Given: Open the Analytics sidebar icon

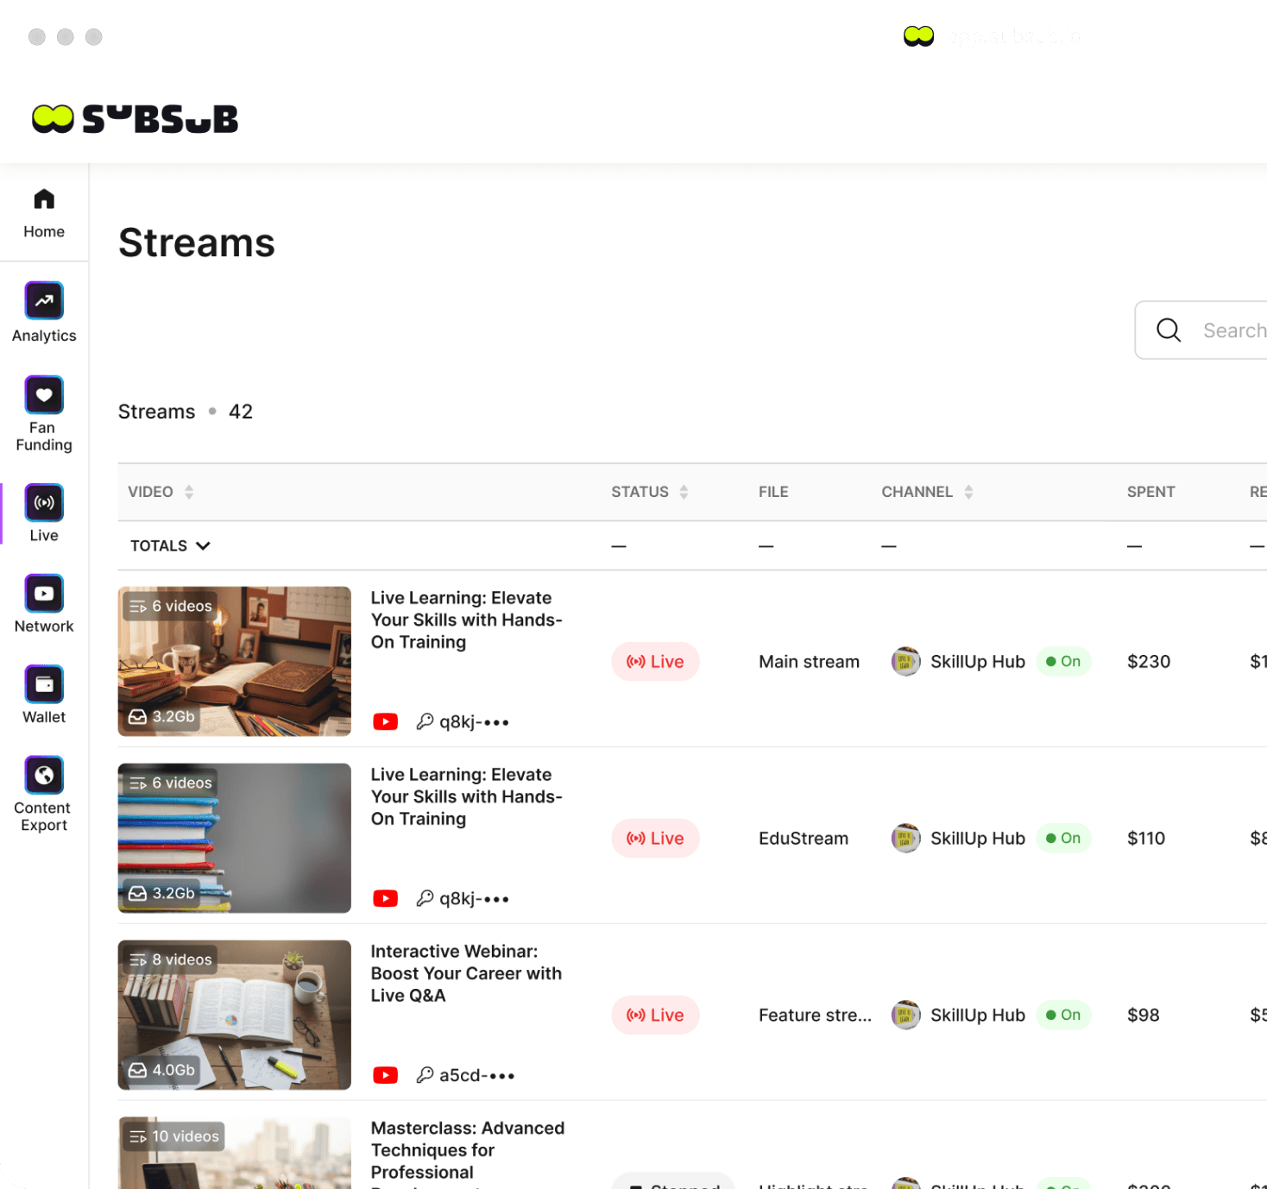Looking at the screenshot, I should coord(44,301).
